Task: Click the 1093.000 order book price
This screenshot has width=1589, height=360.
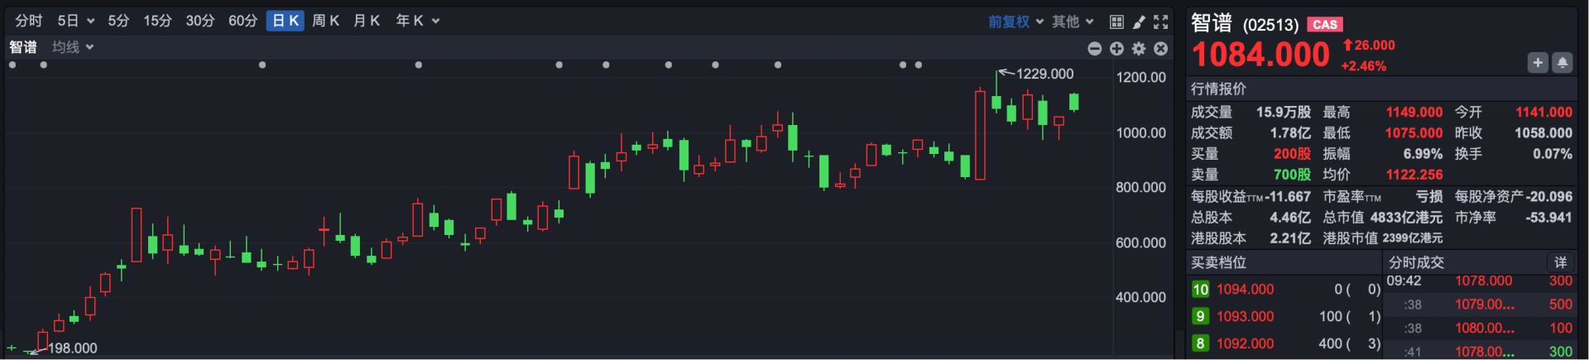Action: point(1245,316)
